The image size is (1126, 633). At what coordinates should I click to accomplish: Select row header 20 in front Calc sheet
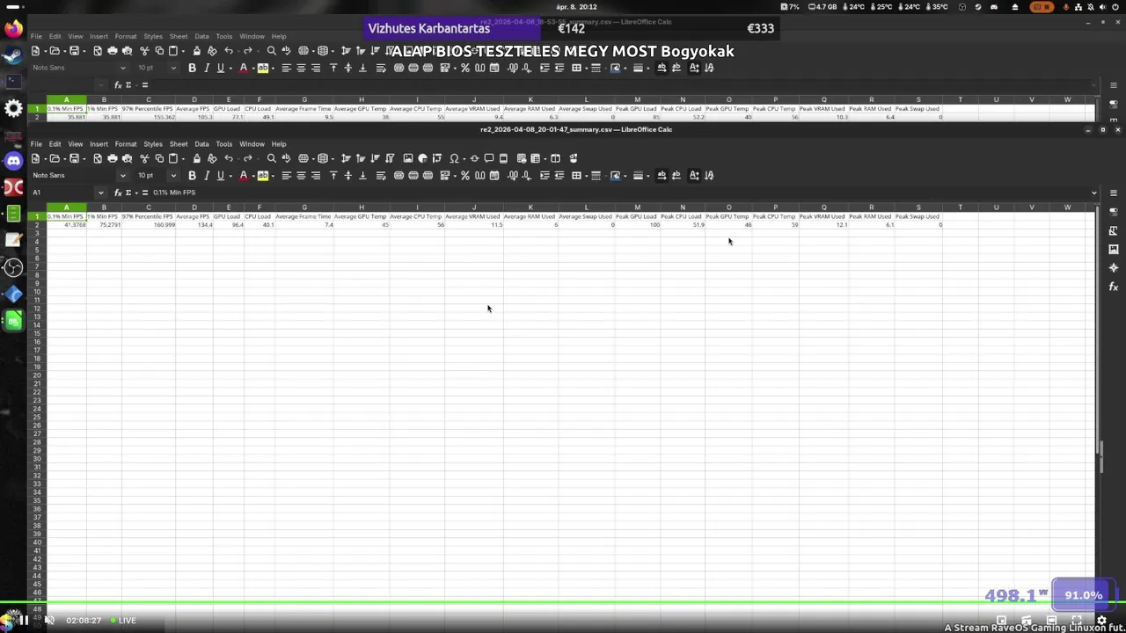37,375
